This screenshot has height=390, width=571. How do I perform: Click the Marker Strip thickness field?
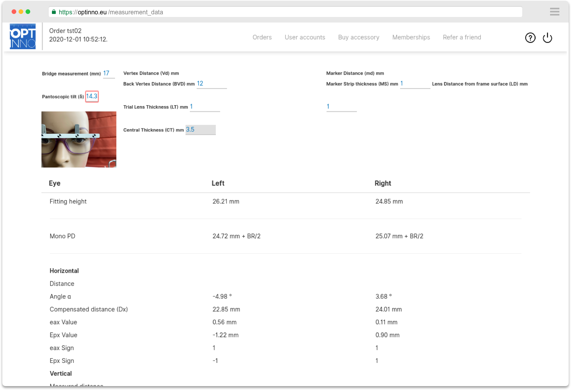414,84
